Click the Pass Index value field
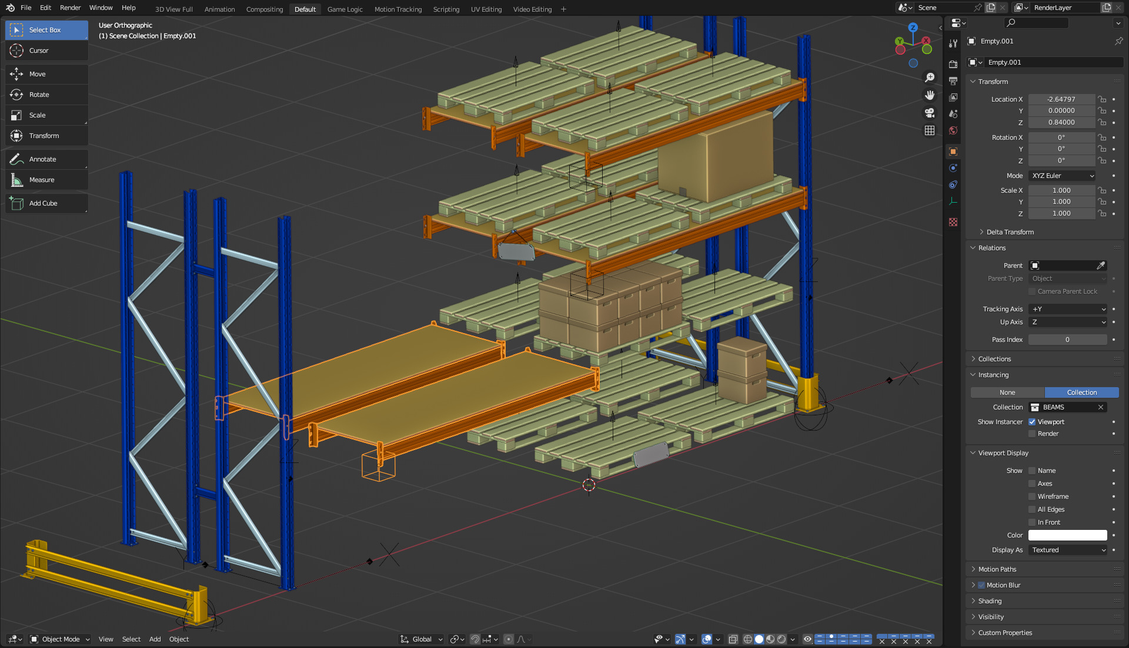 pyautogui.click(x=1068, y=340)
